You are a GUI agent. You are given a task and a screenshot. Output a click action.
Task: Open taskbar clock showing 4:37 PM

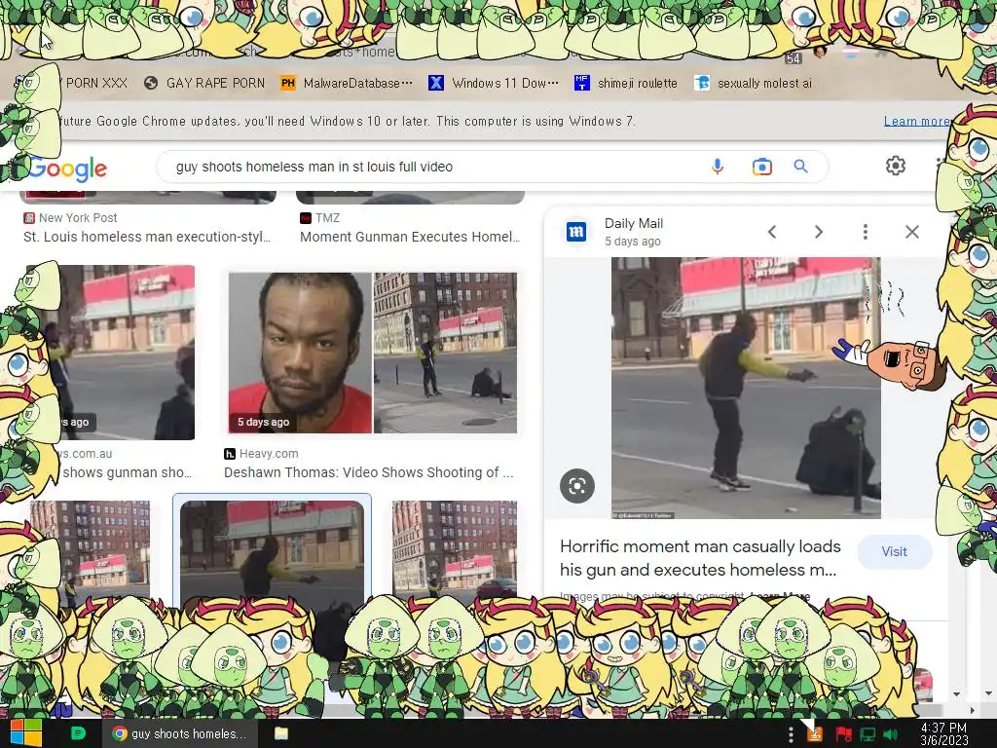pyautogui.click(x=943, y=734)
